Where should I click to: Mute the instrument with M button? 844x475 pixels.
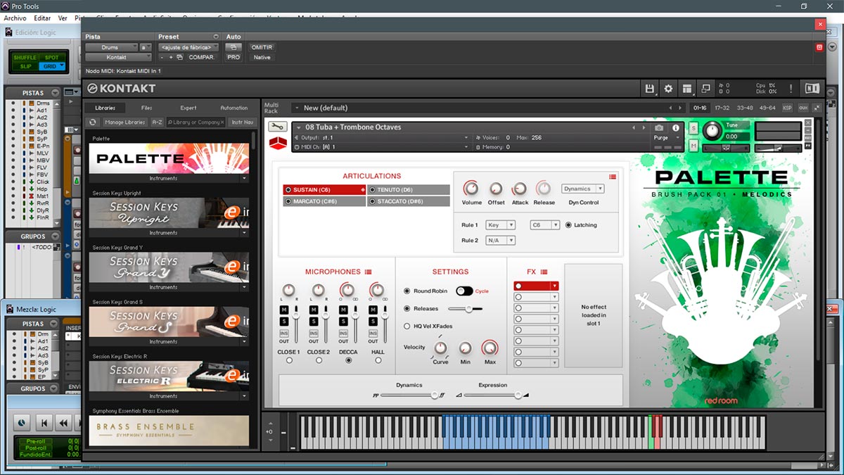(693, 146)
